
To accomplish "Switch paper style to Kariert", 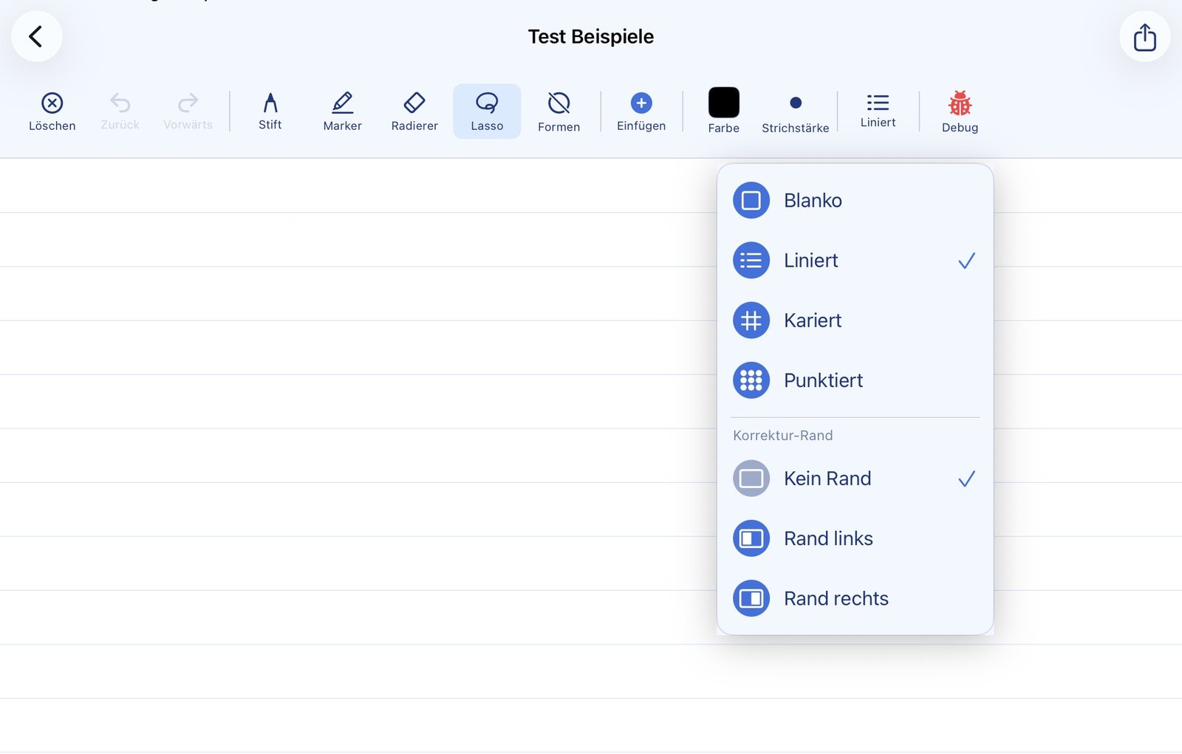I will pos(812,321).
